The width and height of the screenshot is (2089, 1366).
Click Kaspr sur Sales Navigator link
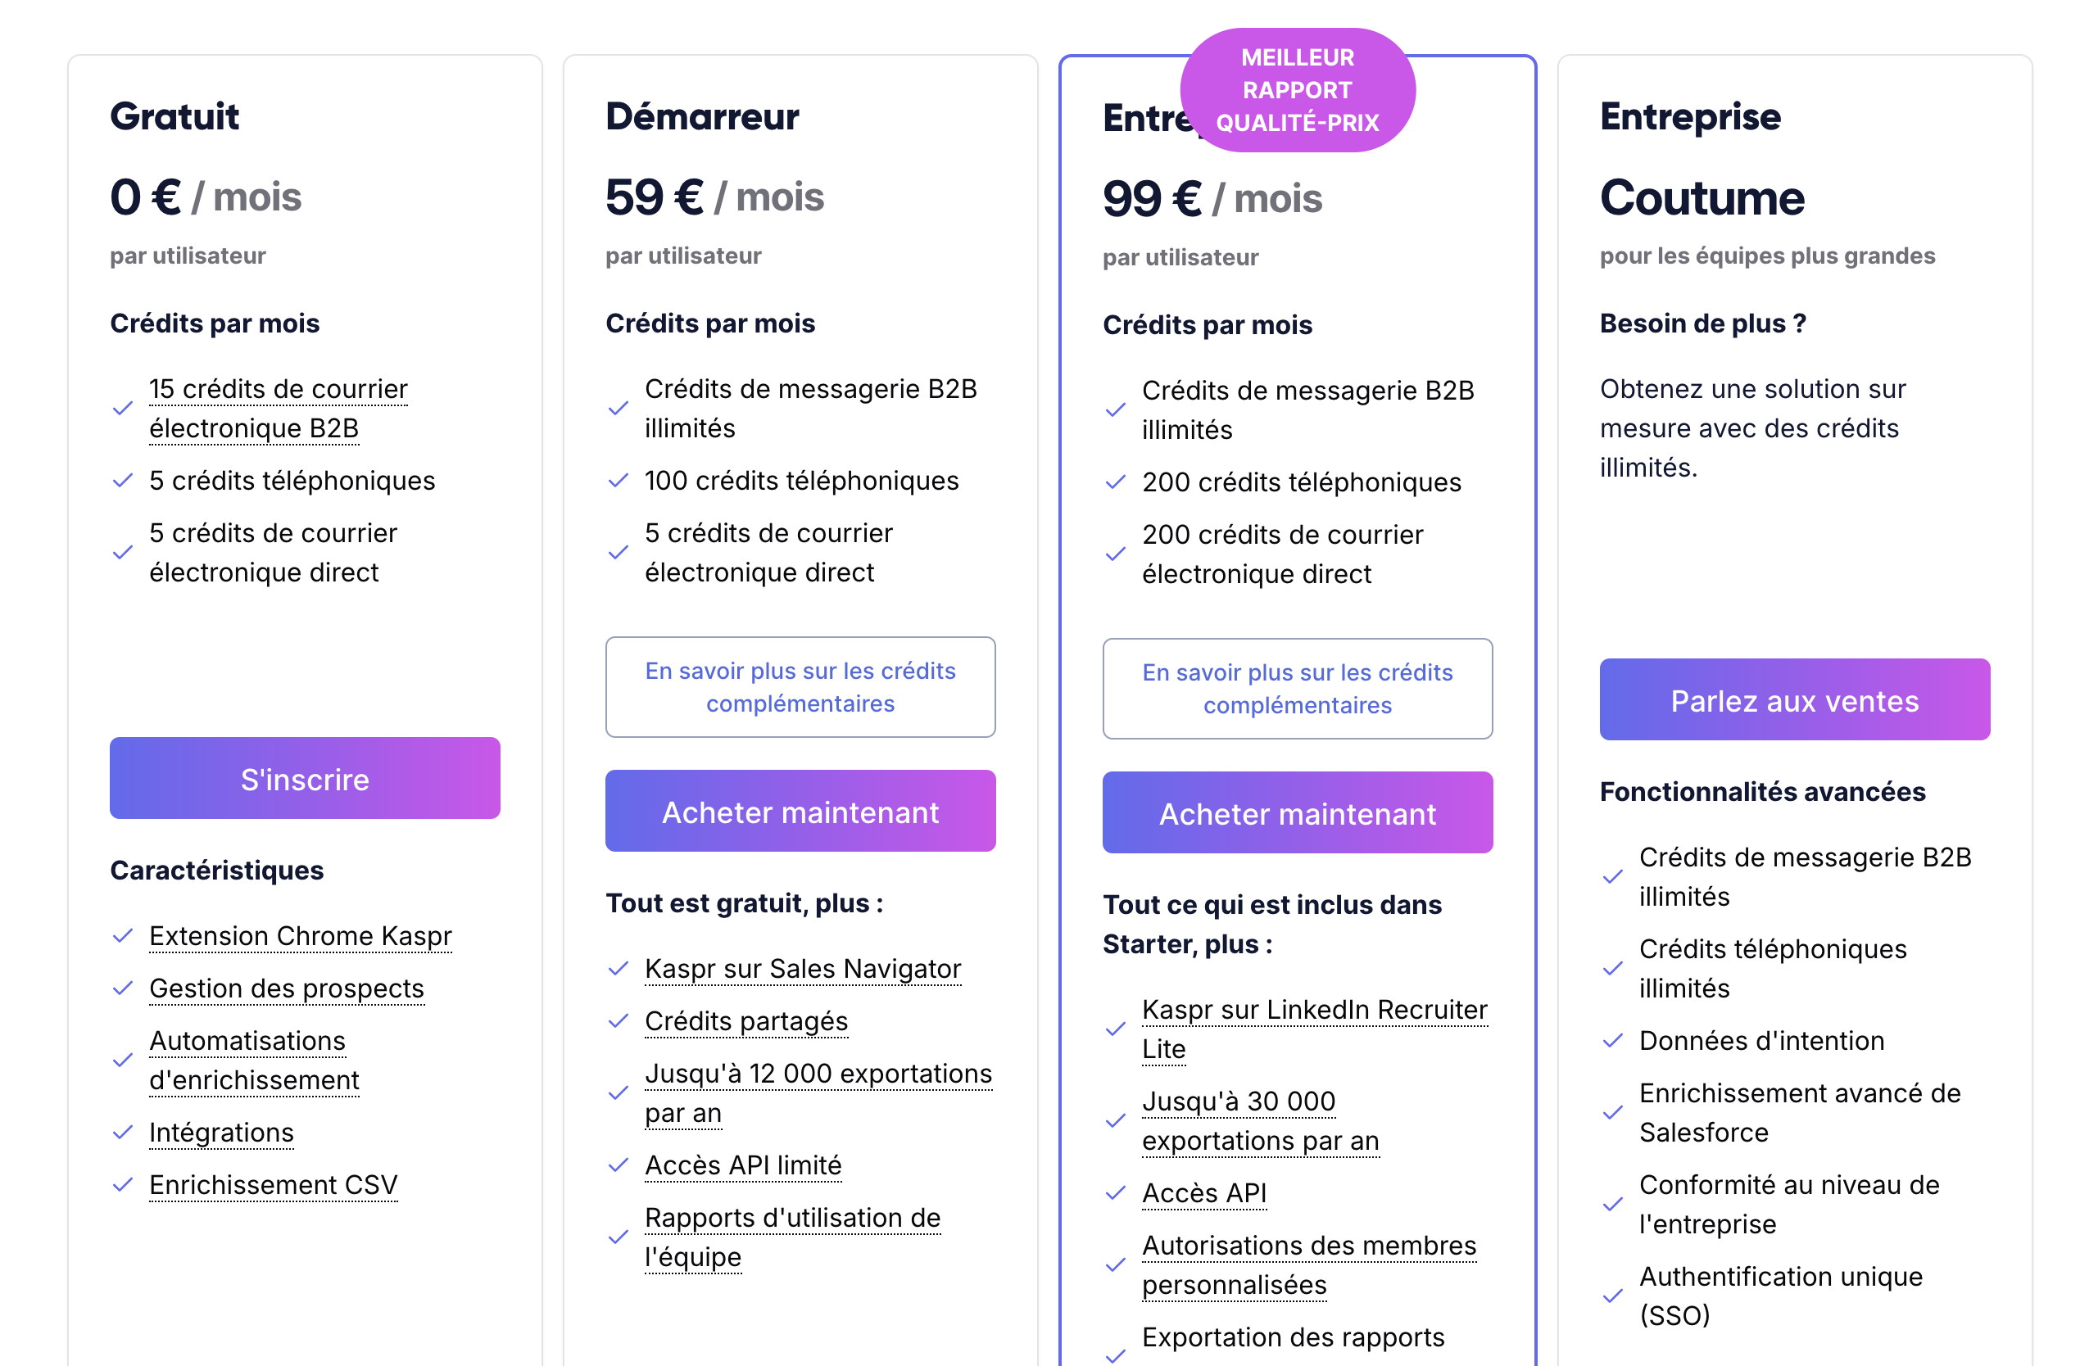[x=802, y=969]
